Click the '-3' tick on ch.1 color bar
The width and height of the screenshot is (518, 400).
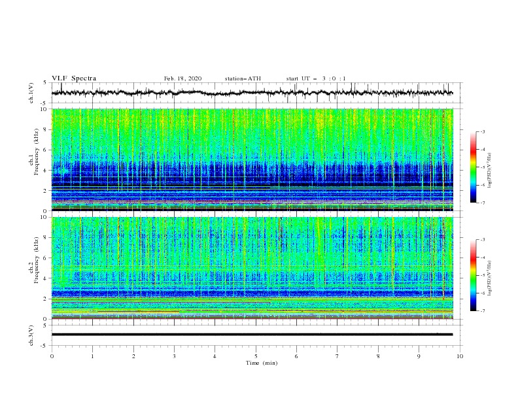click(482, 131)
